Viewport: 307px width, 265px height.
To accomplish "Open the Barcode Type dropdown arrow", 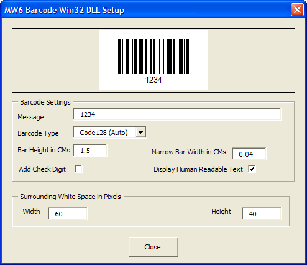I will 140,132.
